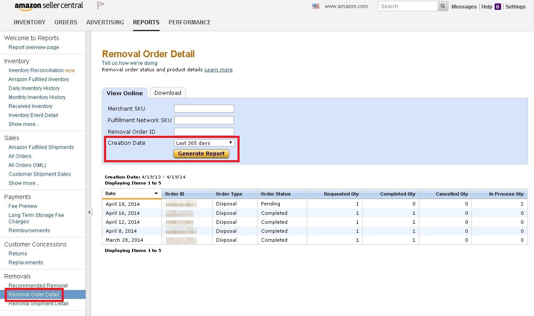
Task: Open the Creation Date dropdown
Action: pos(204,143)
